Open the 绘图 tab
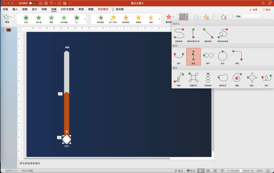Screen dimensions: 274x173 (25, 9)
